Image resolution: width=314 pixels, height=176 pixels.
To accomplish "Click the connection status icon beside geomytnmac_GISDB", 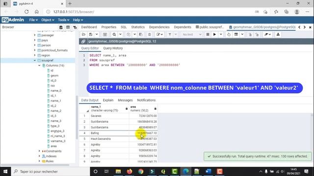I will coord(83,41).
